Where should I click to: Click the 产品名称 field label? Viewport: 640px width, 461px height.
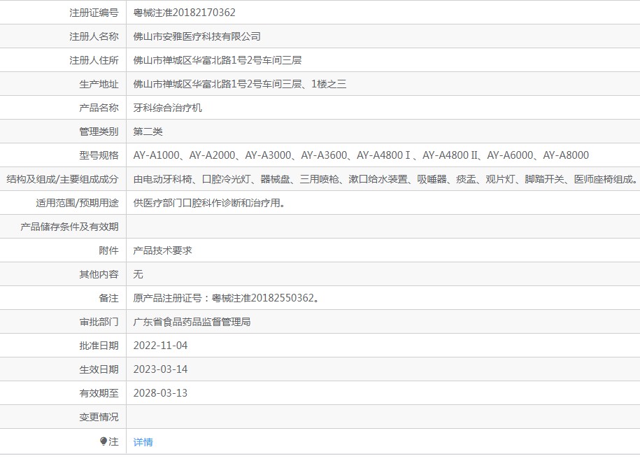99,108
